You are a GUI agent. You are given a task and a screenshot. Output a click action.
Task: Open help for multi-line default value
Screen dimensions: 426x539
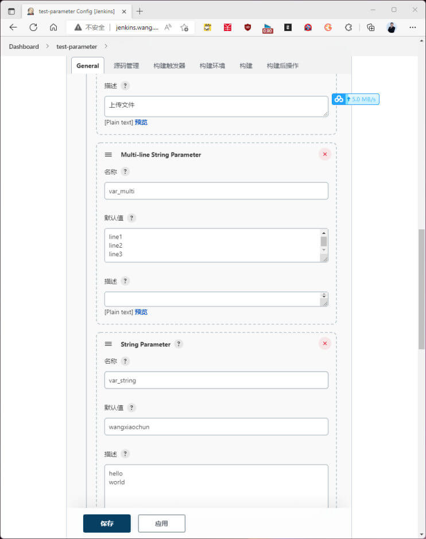[131, 218]
